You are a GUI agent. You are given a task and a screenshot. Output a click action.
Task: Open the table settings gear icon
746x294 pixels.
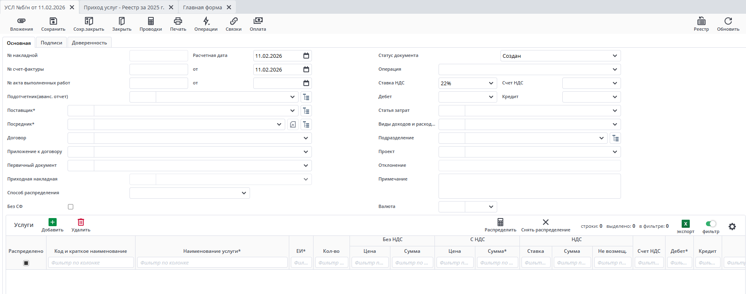pos(732,227)
